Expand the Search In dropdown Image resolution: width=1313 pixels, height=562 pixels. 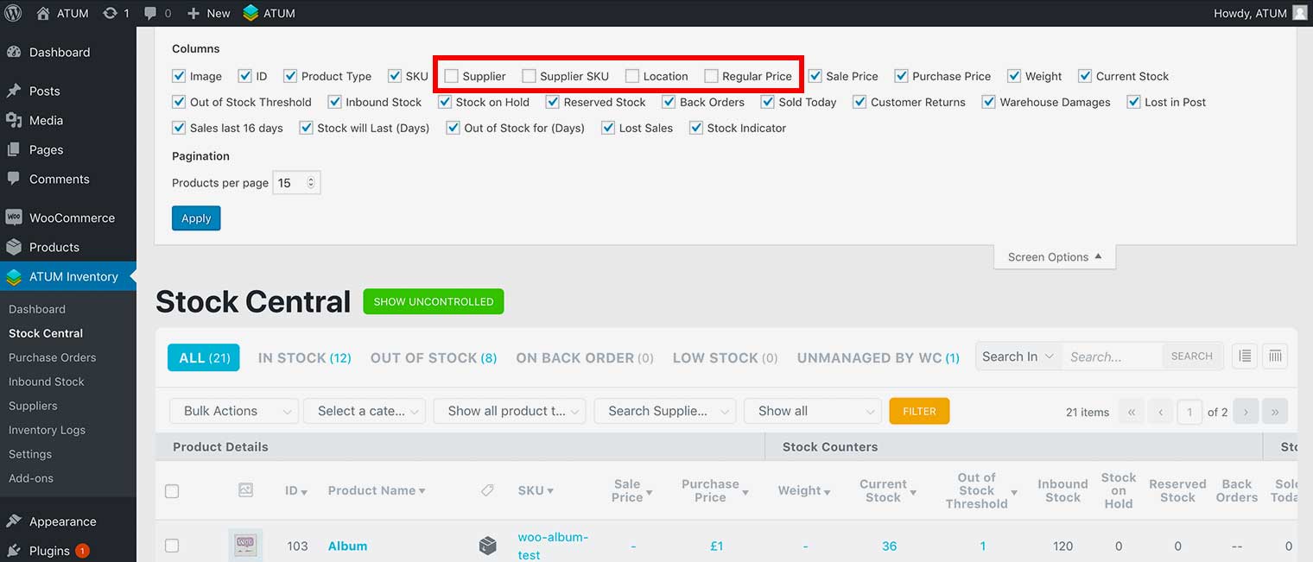coord(1018,357)
